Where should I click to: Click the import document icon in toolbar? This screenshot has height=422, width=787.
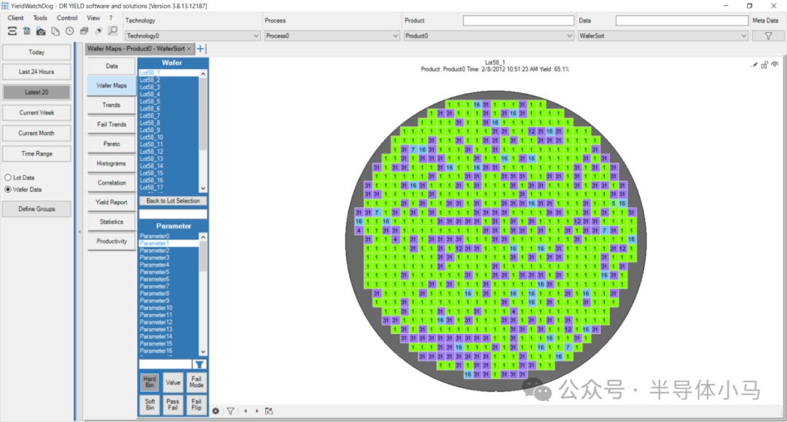(27, 31)
